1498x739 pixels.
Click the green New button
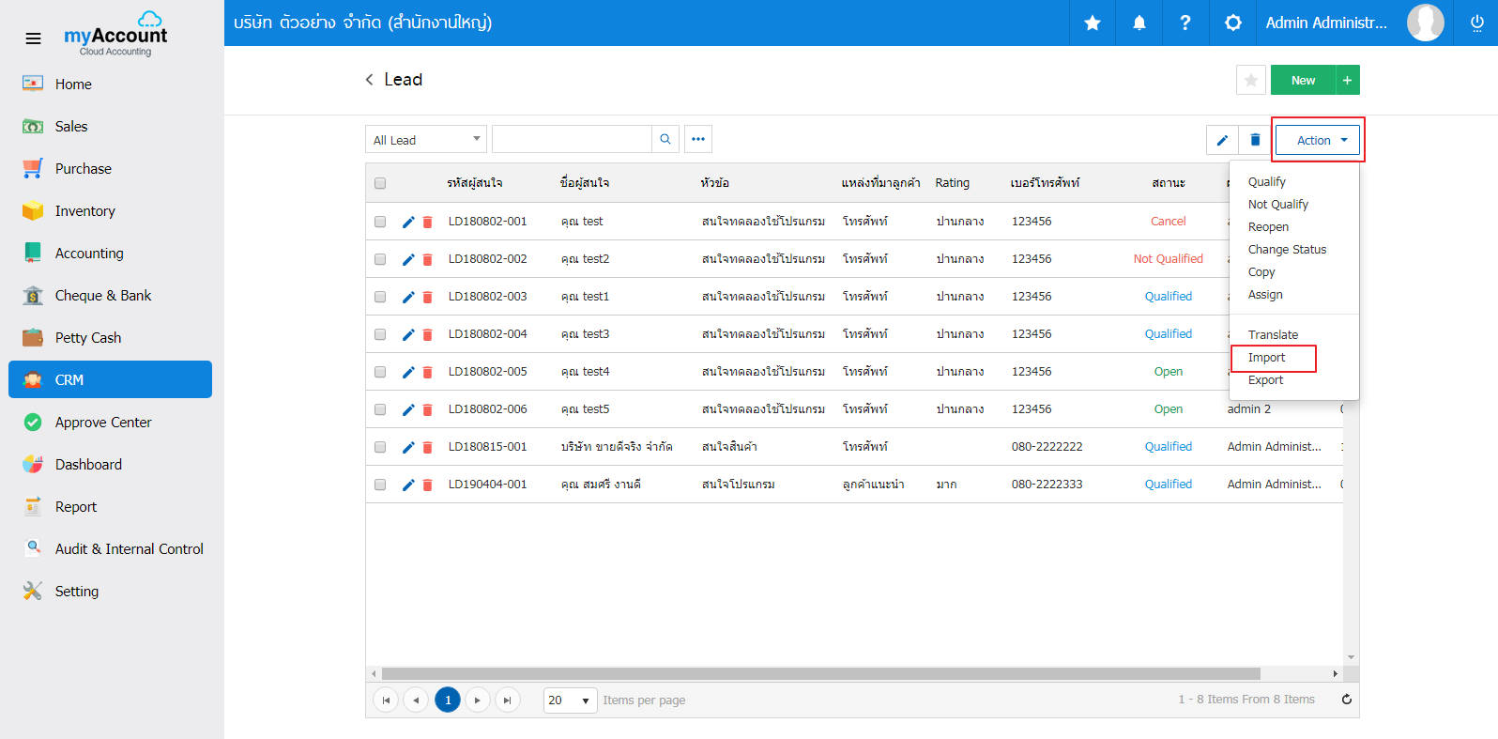(1303, 81)
